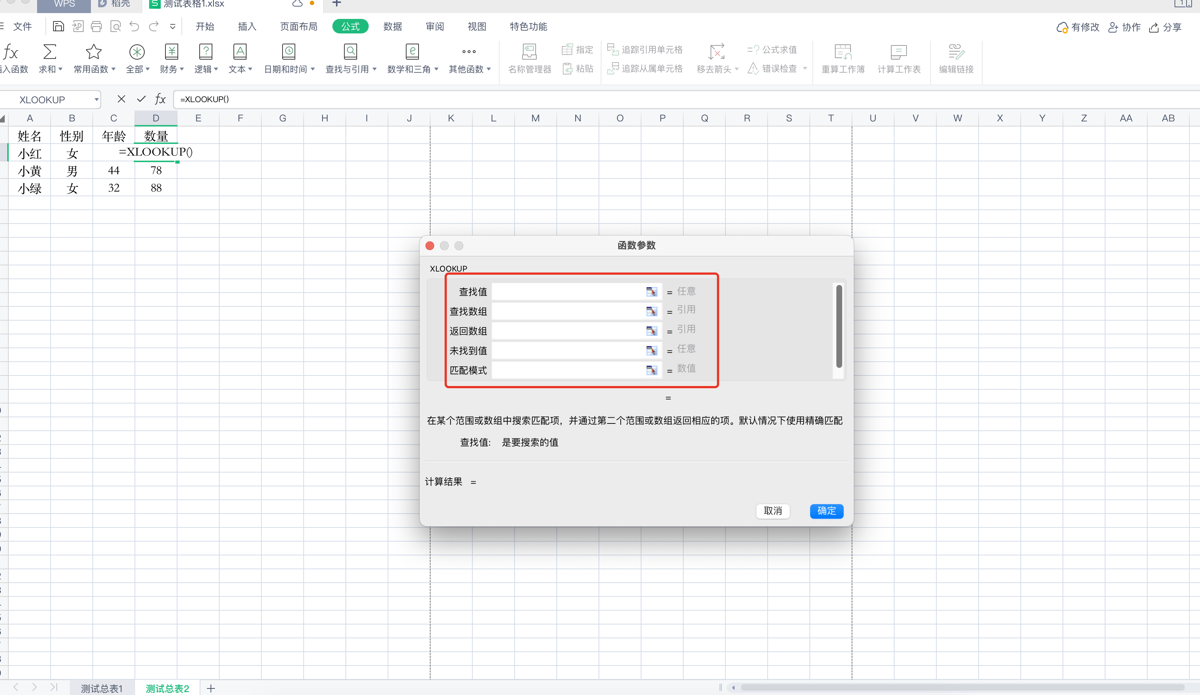Click range selector icon for 返回数组

point(651,331)
